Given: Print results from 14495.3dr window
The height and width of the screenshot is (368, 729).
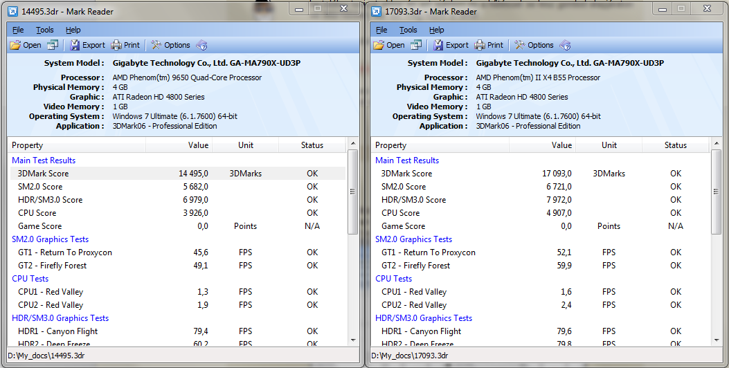Looking at the screenshot, I should tap(125, 45).
